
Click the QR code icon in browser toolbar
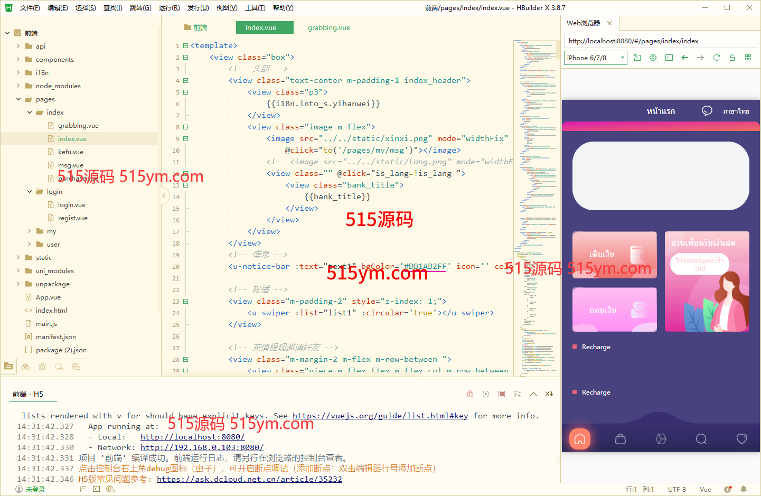click(x=748, y=58)
